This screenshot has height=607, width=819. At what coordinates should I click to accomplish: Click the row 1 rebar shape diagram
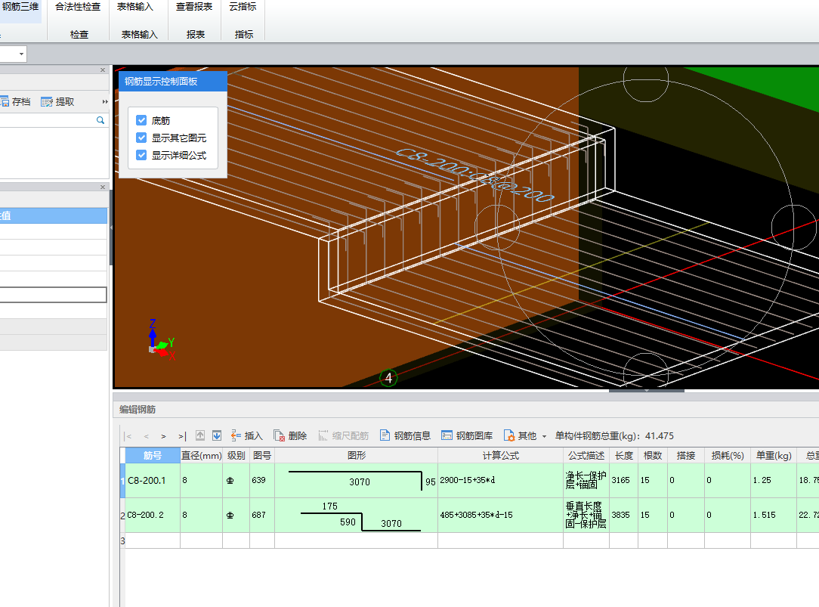click(356, 481)
